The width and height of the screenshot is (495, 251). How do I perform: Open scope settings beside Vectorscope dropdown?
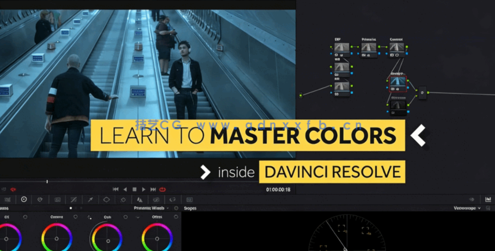[x=488, y=208]
